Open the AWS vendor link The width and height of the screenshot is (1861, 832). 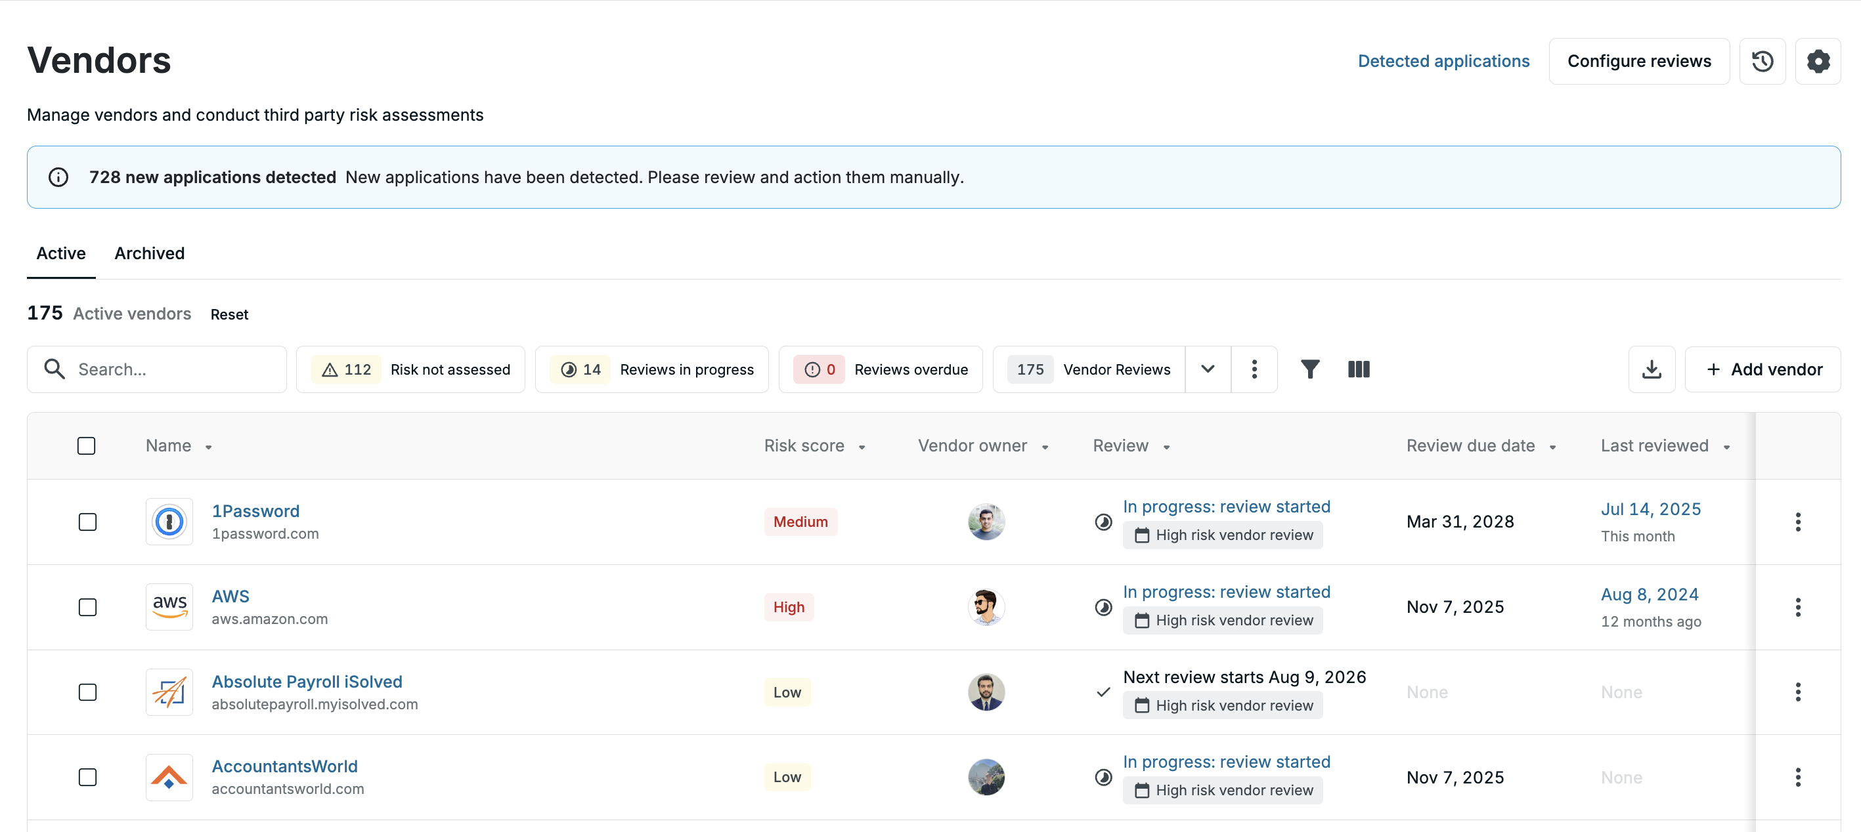tap(230, 596)
